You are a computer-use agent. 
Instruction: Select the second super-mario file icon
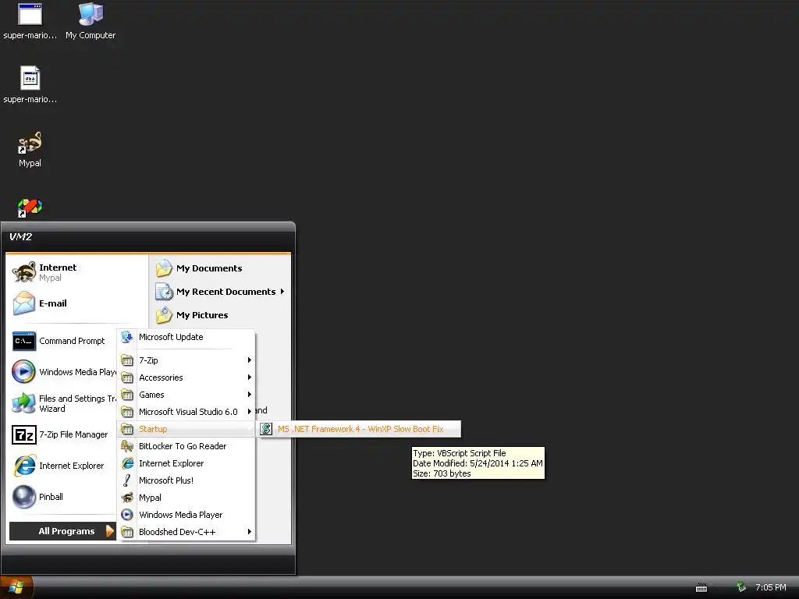pos(30,84)
